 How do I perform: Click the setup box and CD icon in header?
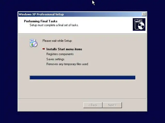[x=139, y=25]
